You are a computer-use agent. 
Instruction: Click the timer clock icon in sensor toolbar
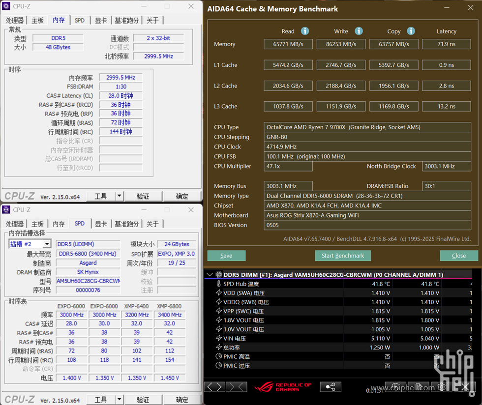[x=395, y=387]
